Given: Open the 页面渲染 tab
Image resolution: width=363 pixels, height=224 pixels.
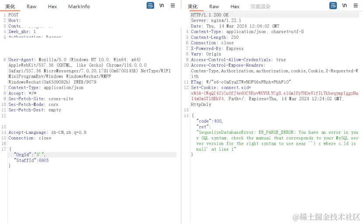Looking at the screenshot, I should click(260, 7).
